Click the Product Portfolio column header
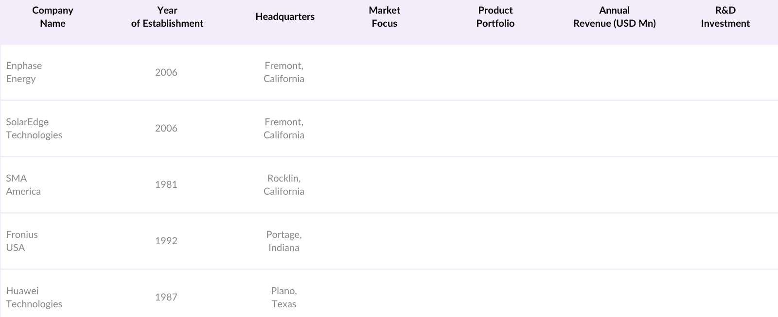This screenshot has width=778, height=317. (495, 17)
